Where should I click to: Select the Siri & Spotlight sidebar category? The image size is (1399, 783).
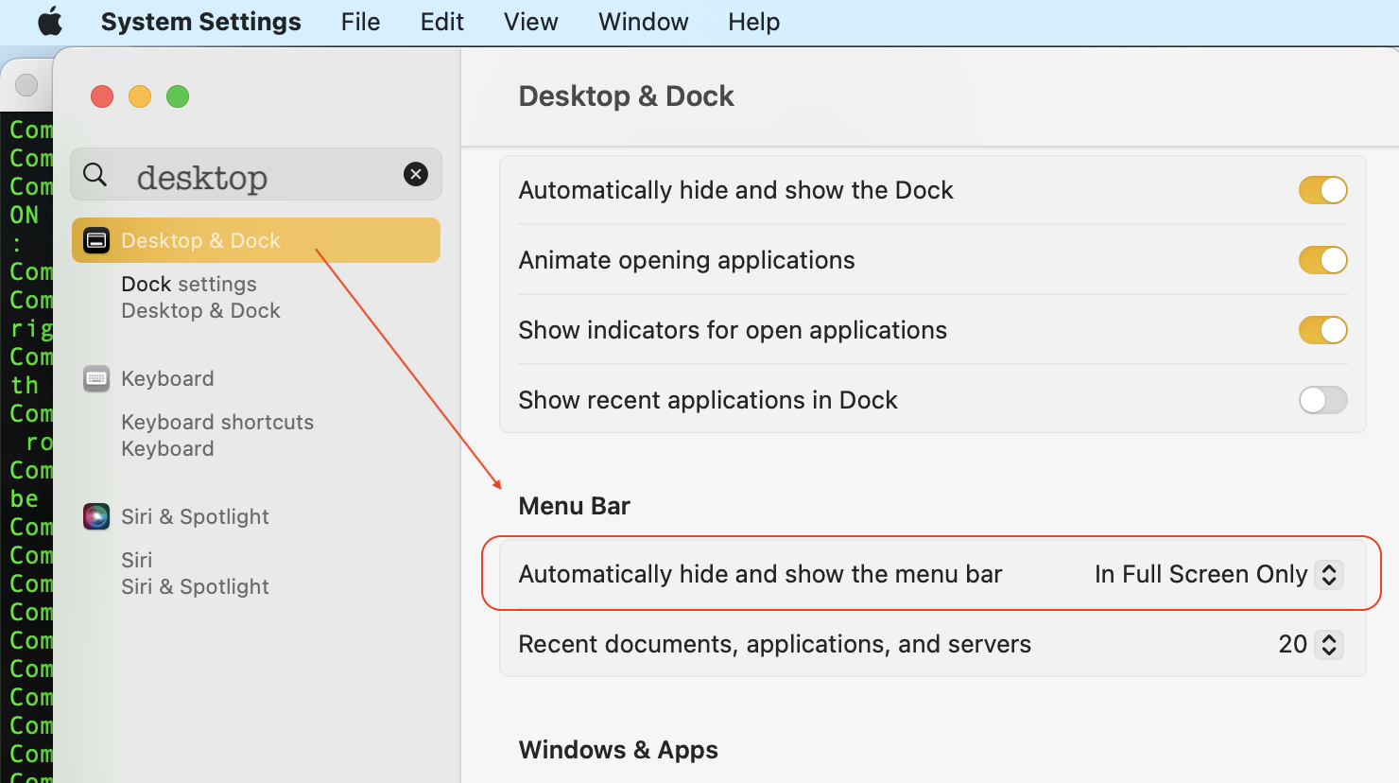[x=195, y=516]
